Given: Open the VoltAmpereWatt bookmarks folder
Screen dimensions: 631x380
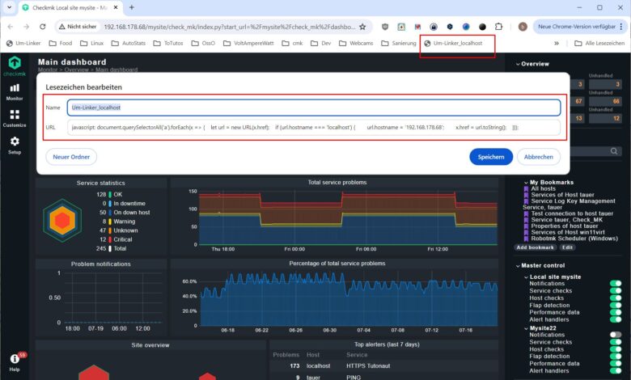Looking at the screenshot, I should (248, 43).
